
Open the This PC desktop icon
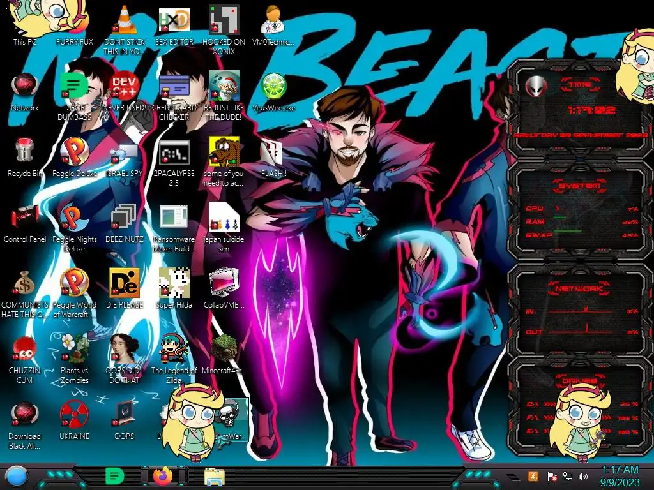(25, 25)
